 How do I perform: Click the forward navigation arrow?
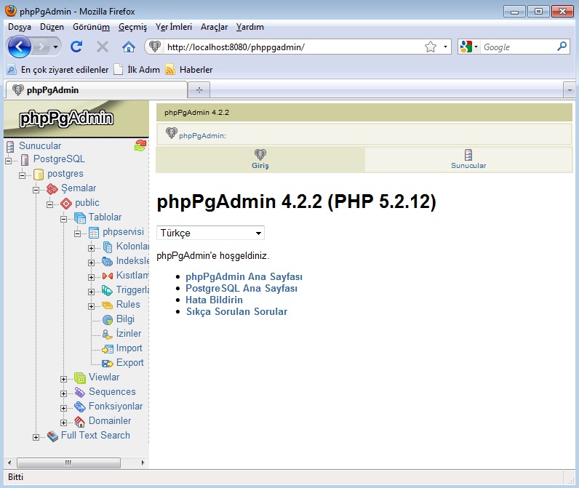tap(41, 47)
